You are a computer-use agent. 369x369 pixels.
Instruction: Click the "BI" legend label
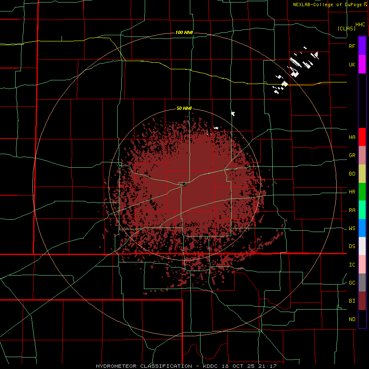pyautogui.click(x=352, y=301)
